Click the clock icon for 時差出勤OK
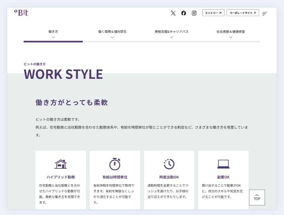This screenshot has width=284, height=215. click(169, 164)
